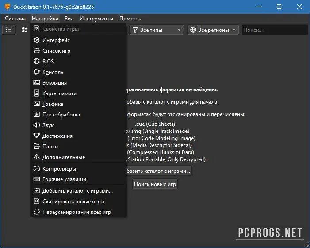This screenshot has width=310, height=248.
Task: Open Графика settings entry
Action: pyautogui.click(x=79, y=104)
